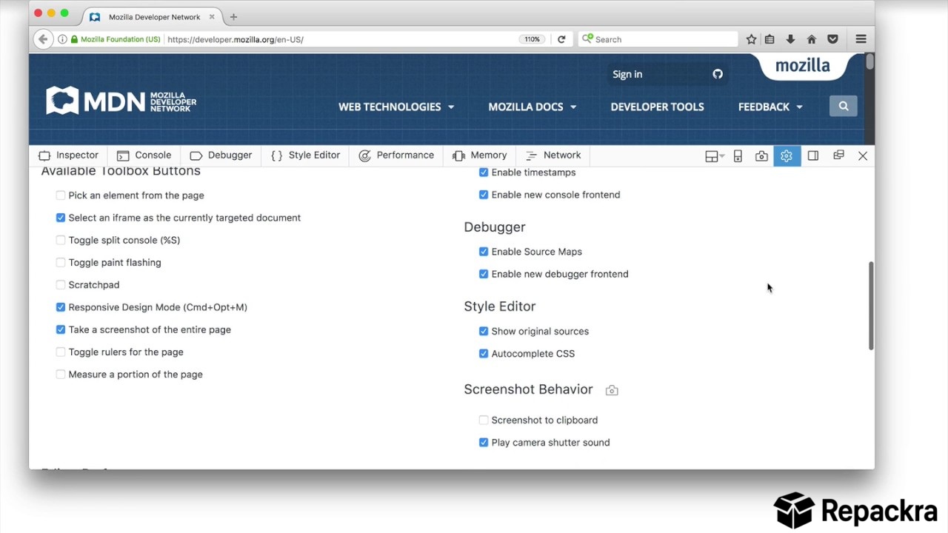Uncheck Responsive Design Mode checkbox
This screenshot has width=948, height=533.
tap(61, 307)
